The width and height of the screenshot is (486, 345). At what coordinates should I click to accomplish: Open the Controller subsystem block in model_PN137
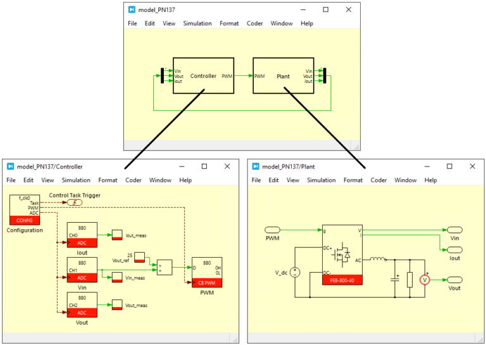[203, 75]
